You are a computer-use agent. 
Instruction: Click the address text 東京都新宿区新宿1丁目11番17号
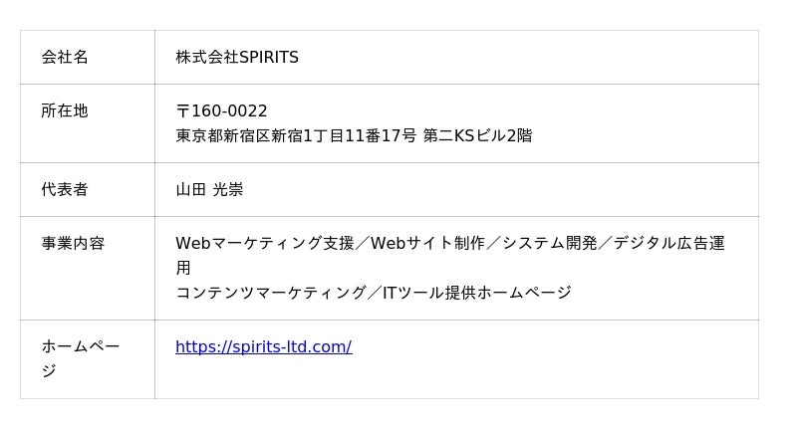tap(296, 135)
